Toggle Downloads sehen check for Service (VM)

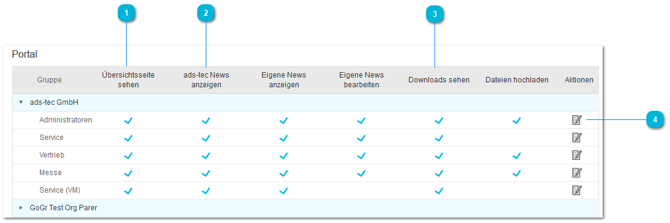click(439, 191)
